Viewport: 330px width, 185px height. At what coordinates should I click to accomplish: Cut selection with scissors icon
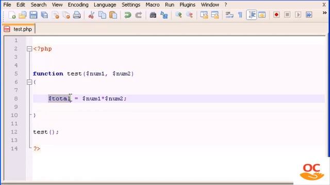[91, 15]
